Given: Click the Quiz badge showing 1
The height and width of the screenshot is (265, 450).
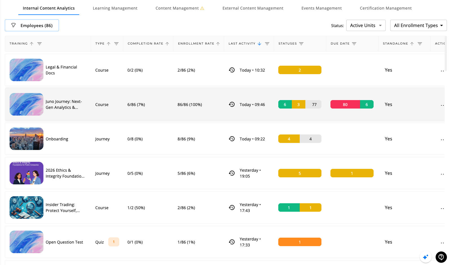Looking at the screenshot, I should tap(114, 242).
